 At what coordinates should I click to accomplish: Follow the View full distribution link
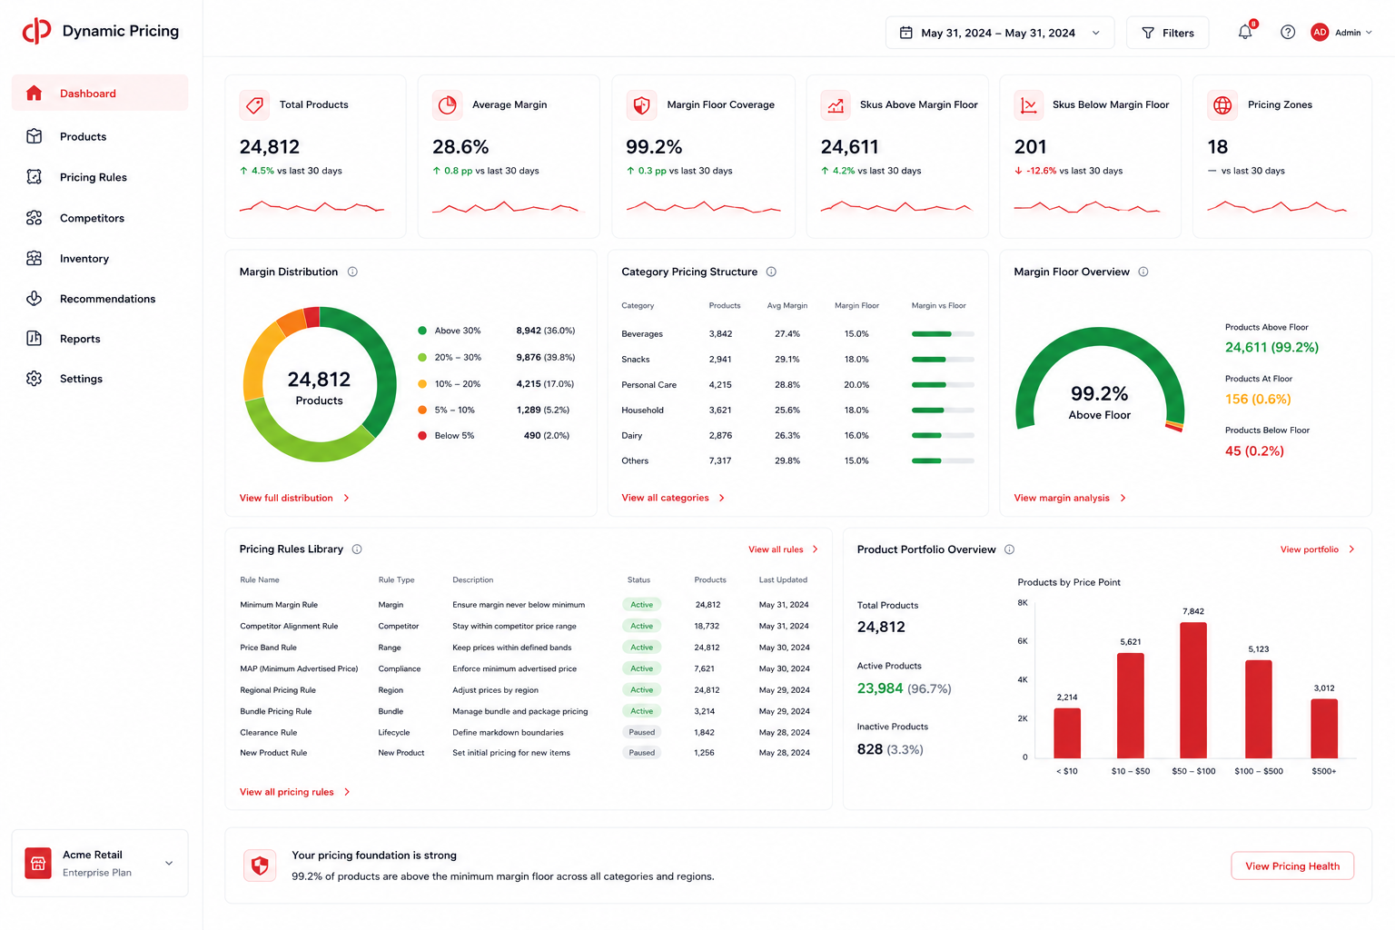click(294, 498)
